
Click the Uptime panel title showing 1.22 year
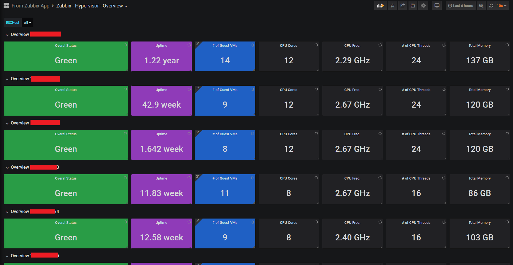pos(161,46)
